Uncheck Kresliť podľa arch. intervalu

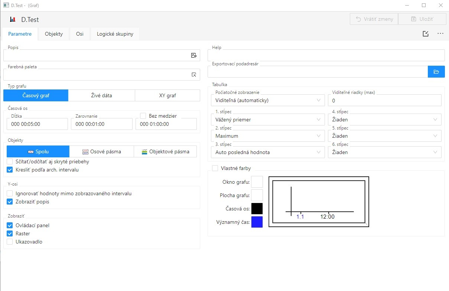coord(10,170)
